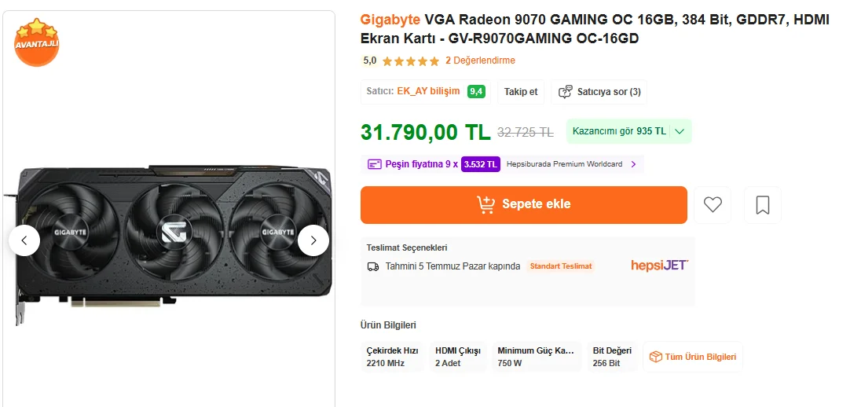Click the hepsiJET delivery logo
The image size is (850, 407).
pos(660,265)
